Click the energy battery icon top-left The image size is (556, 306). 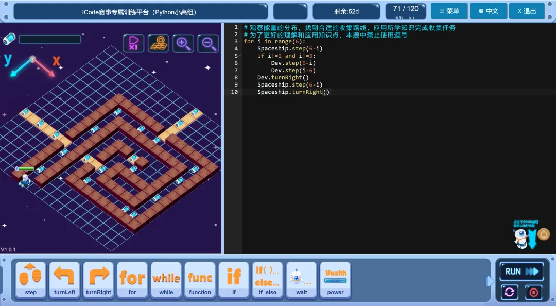coord(9,39)
